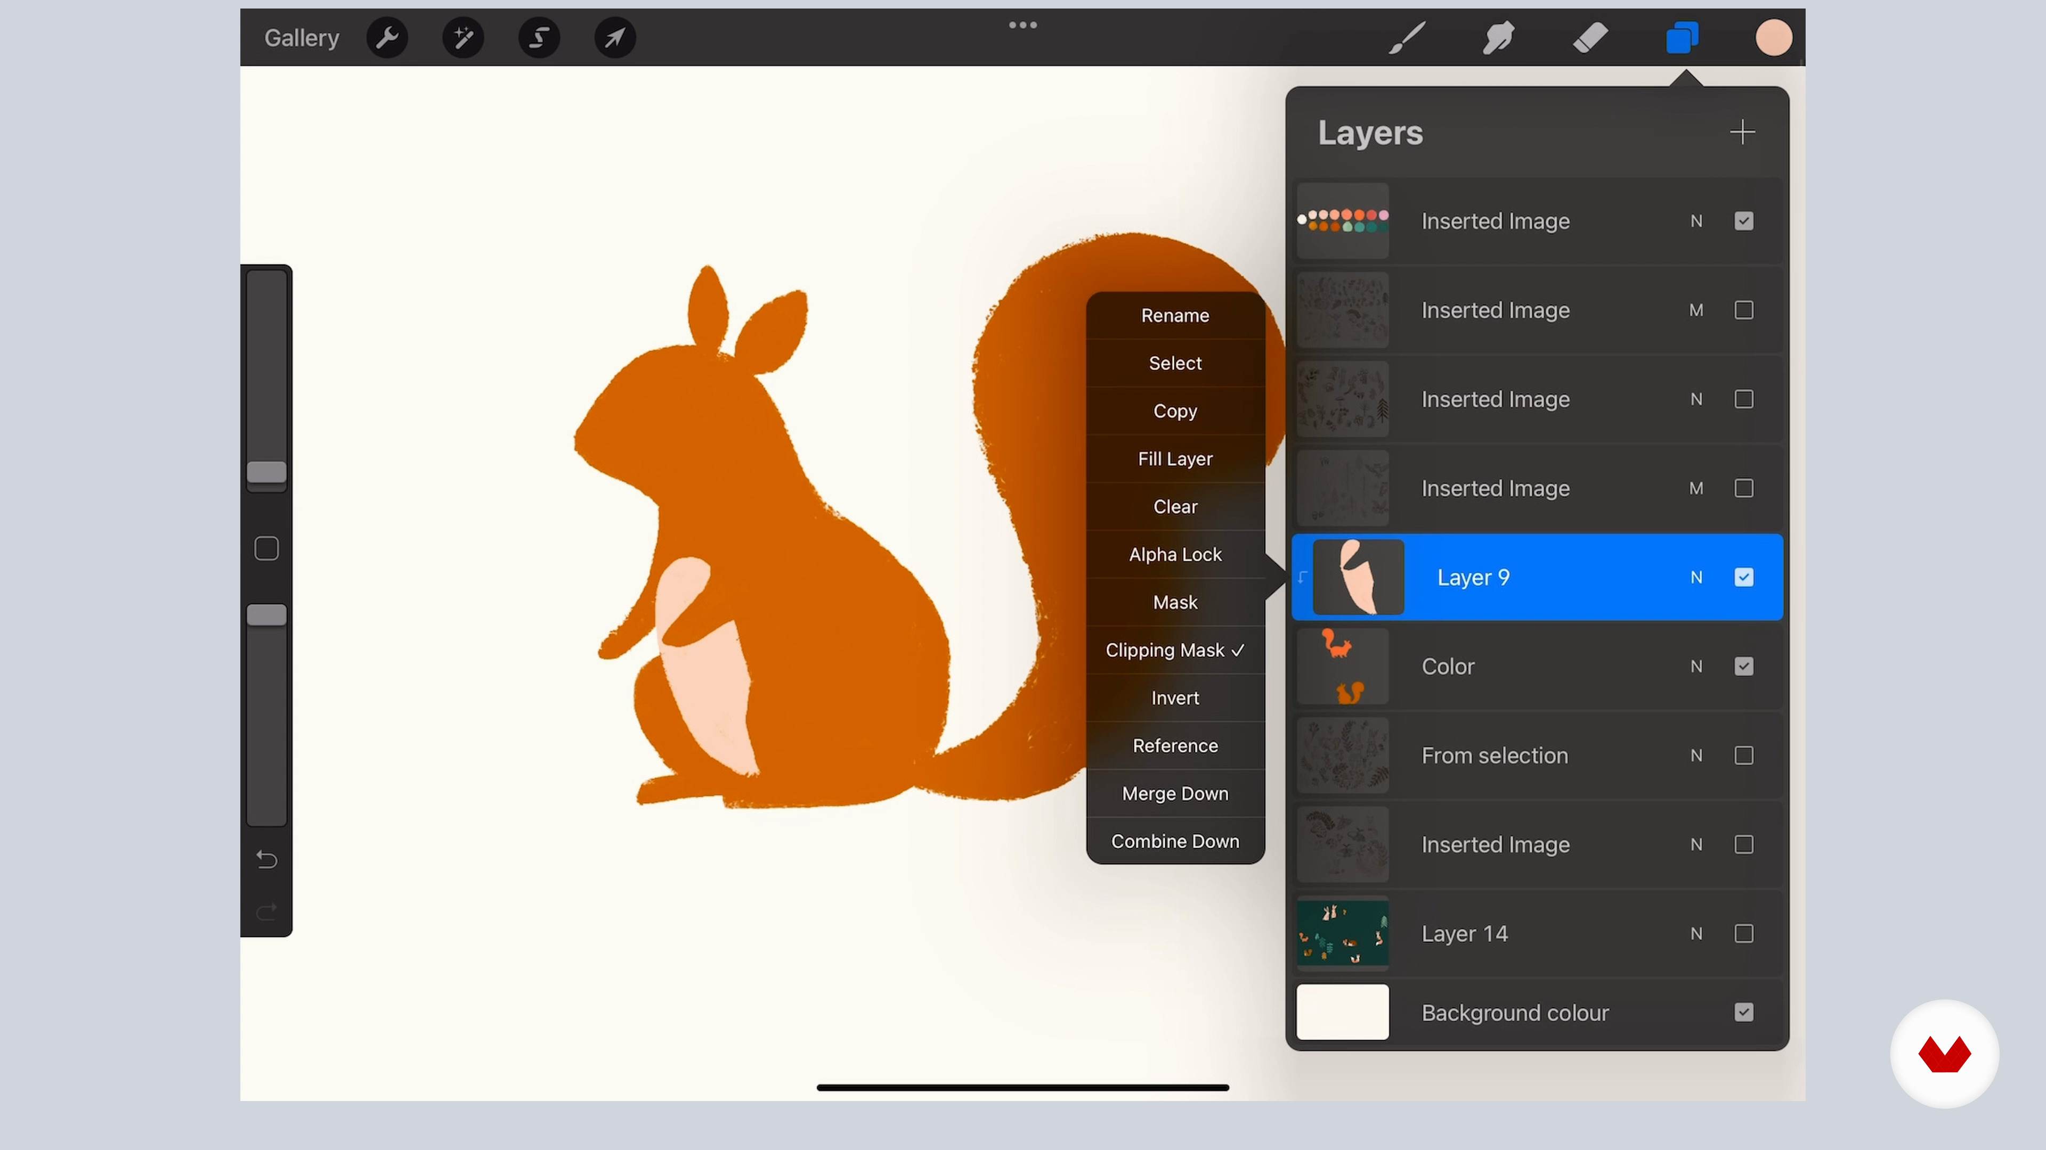The width and height of the screenshot is (2046, 1150).
Task: Click the Layers panel title
Action: [1370, 133]
